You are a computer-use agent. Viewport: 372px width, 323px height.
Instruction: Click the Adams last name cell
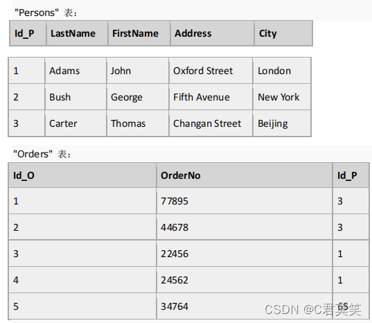tap(76, 71)
